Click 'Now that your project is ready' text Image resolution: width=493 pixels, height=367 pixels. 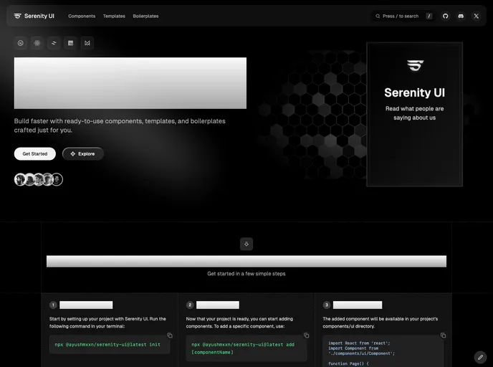[239, 323]
